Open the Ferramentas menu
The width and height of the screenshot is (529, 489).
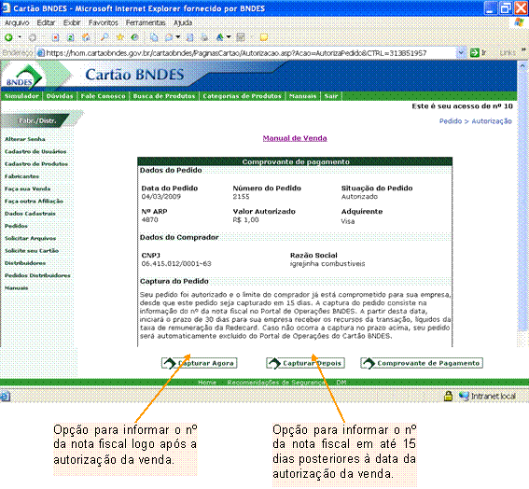point(146,23)
